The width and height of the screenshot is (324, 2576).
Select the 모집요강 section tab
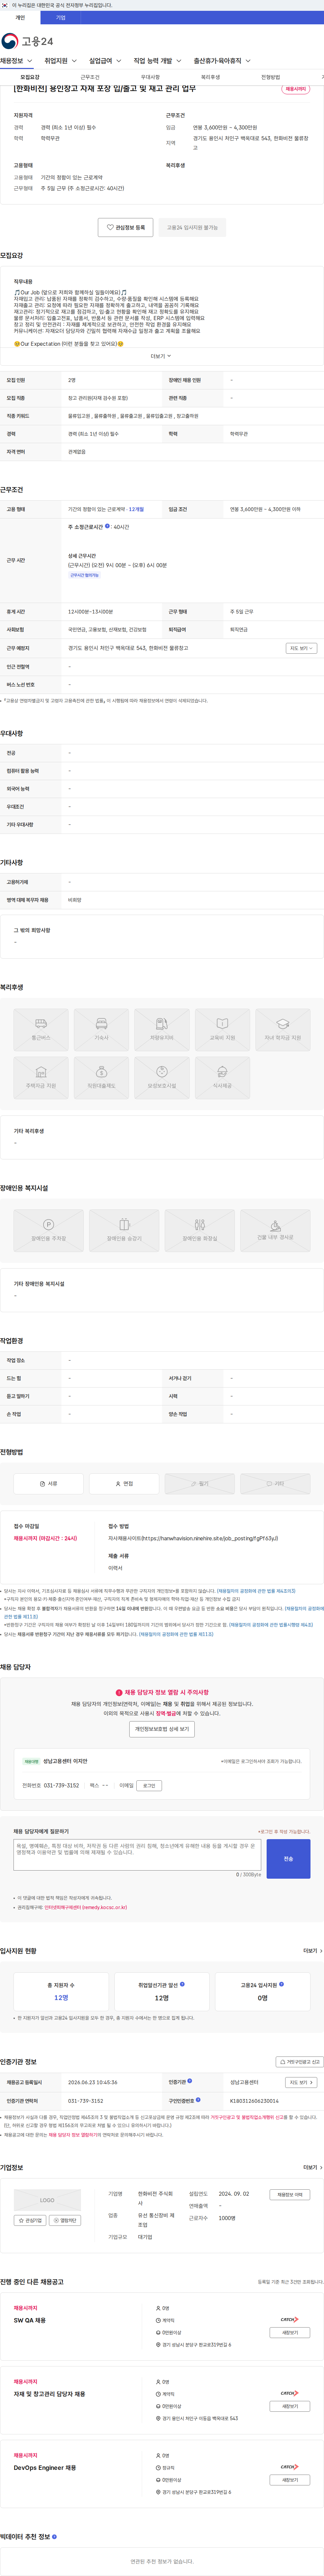[x=30, y=77]
